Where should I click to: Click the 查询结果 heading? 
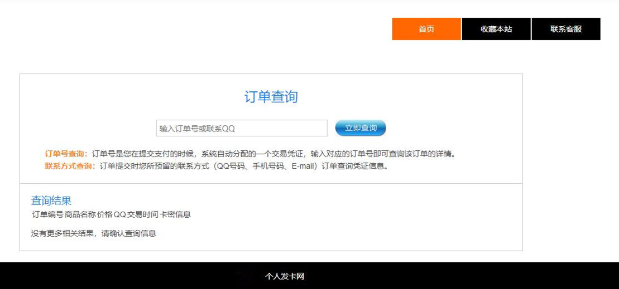51,201
